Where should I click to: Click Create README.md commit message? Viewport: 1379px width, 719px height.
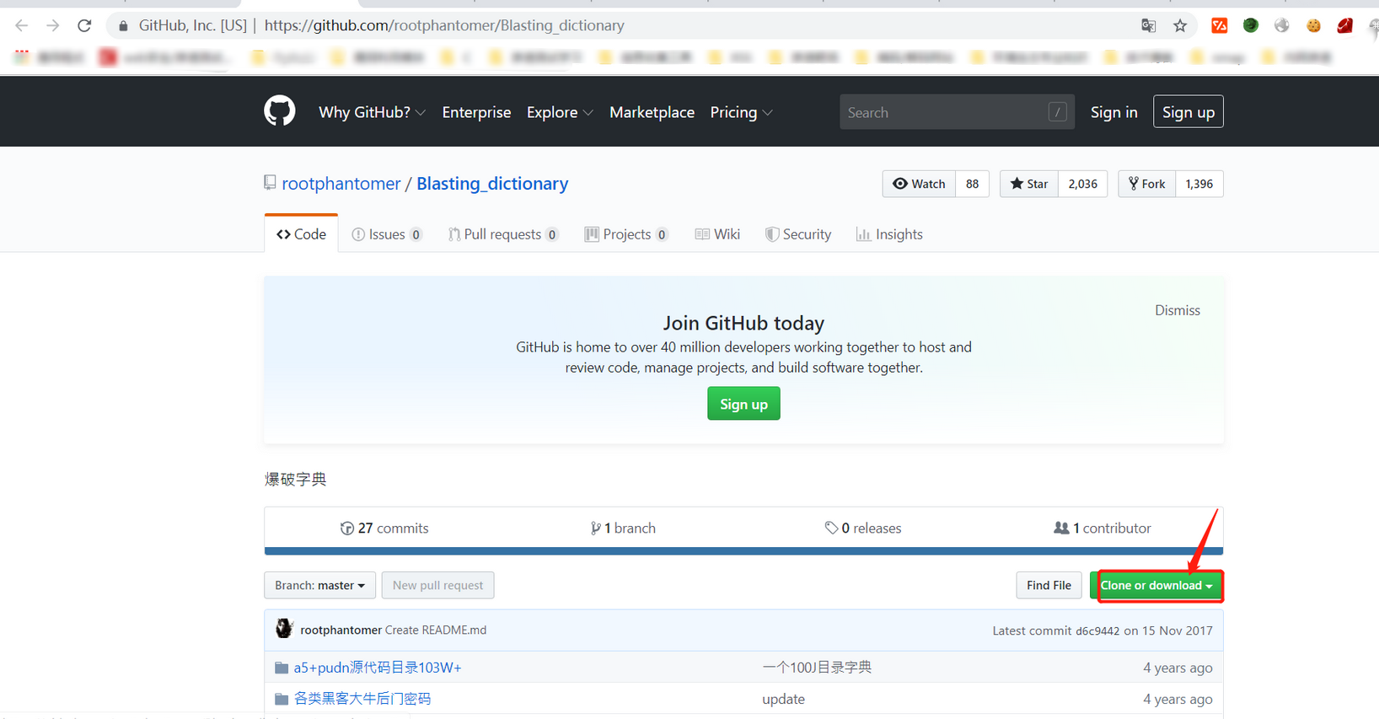pyautogui.click(x=436, y=630)
